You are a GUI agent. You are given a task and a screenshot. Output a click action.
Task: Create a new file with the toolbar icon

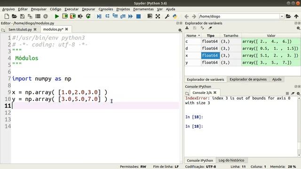[x=7, y=16]
